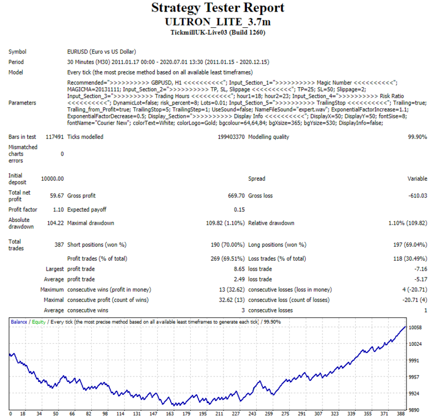This screenshot has height=417, width=432.
Task: Click consecutive losses value 4 (-20.71)
Action: (415, 290)
